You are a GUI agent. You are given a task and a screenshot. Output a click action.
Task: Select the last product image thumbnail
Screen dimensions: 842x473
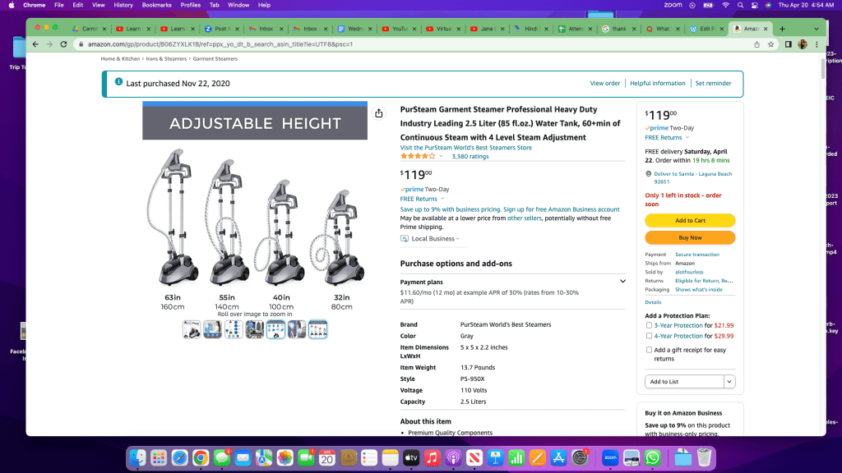click(317, 329)
